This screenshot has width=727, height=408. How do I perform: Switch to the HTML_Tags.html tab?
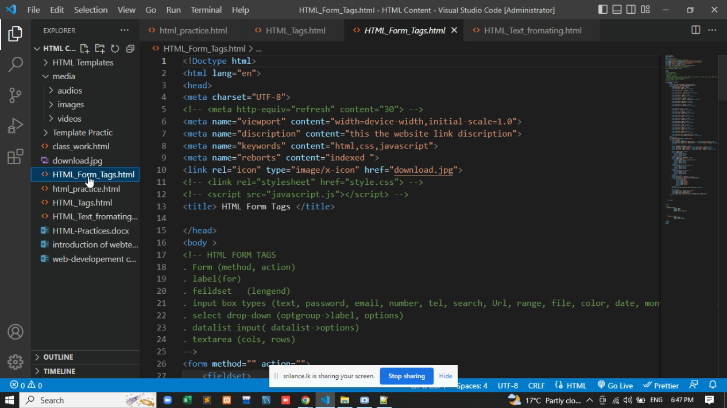[x=295, y=30]
